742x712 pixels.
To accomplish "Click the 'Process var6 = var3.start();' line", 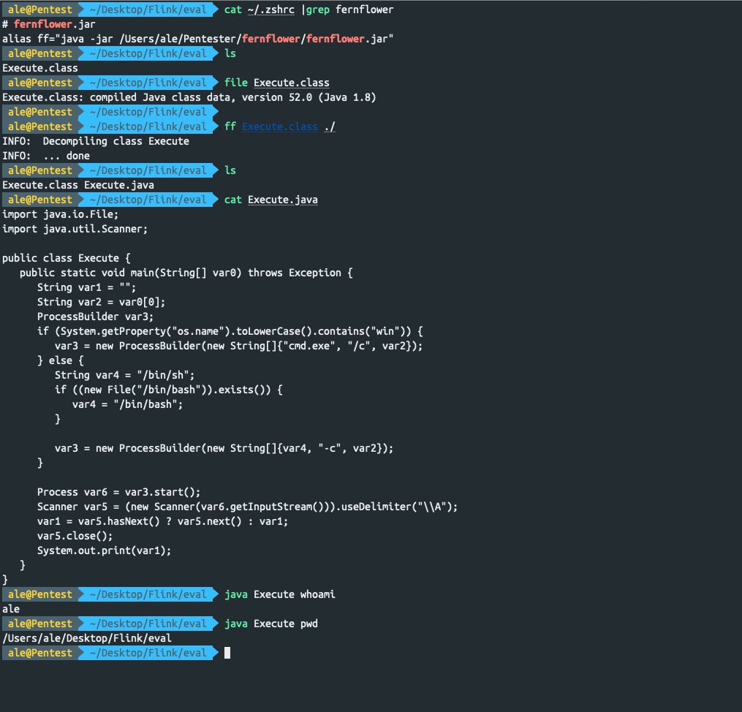I will 118,493.
